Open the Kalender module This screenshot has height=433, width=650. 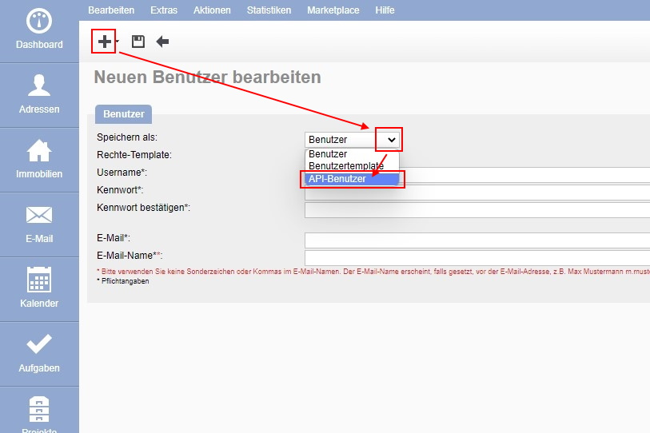[39, 289]
